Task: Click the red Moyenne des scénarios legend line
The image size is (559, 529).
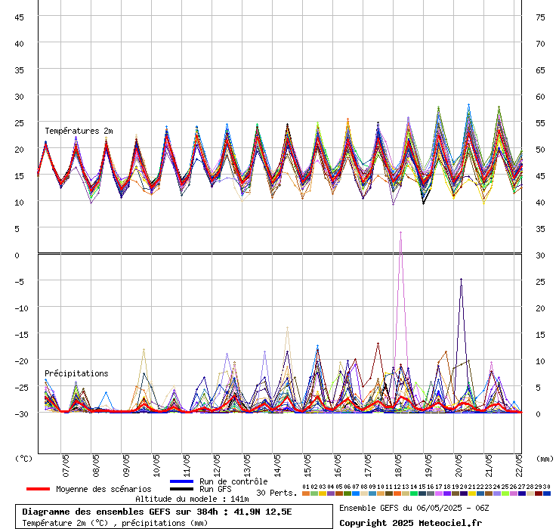Action: coord(38,489)
